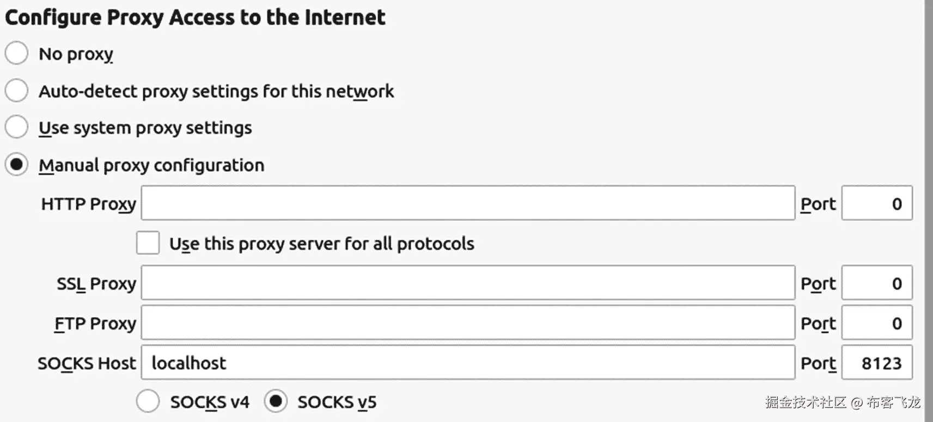Click the vertical scrollbar on the right edge
This screenshot has width=933, height=422.
point(929,211)
